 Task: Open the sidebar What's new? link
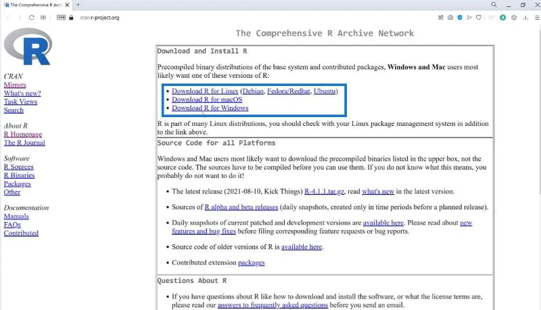22,93
